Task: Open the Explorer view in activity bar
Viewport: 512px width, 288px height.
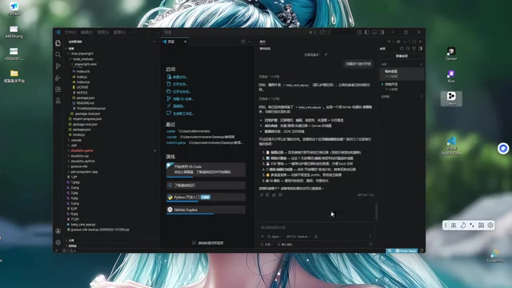Action: pos(58,43)
